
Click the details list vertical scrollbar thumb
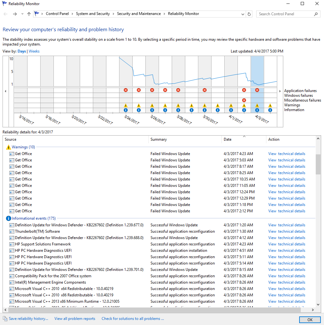(x=318, y=164)
